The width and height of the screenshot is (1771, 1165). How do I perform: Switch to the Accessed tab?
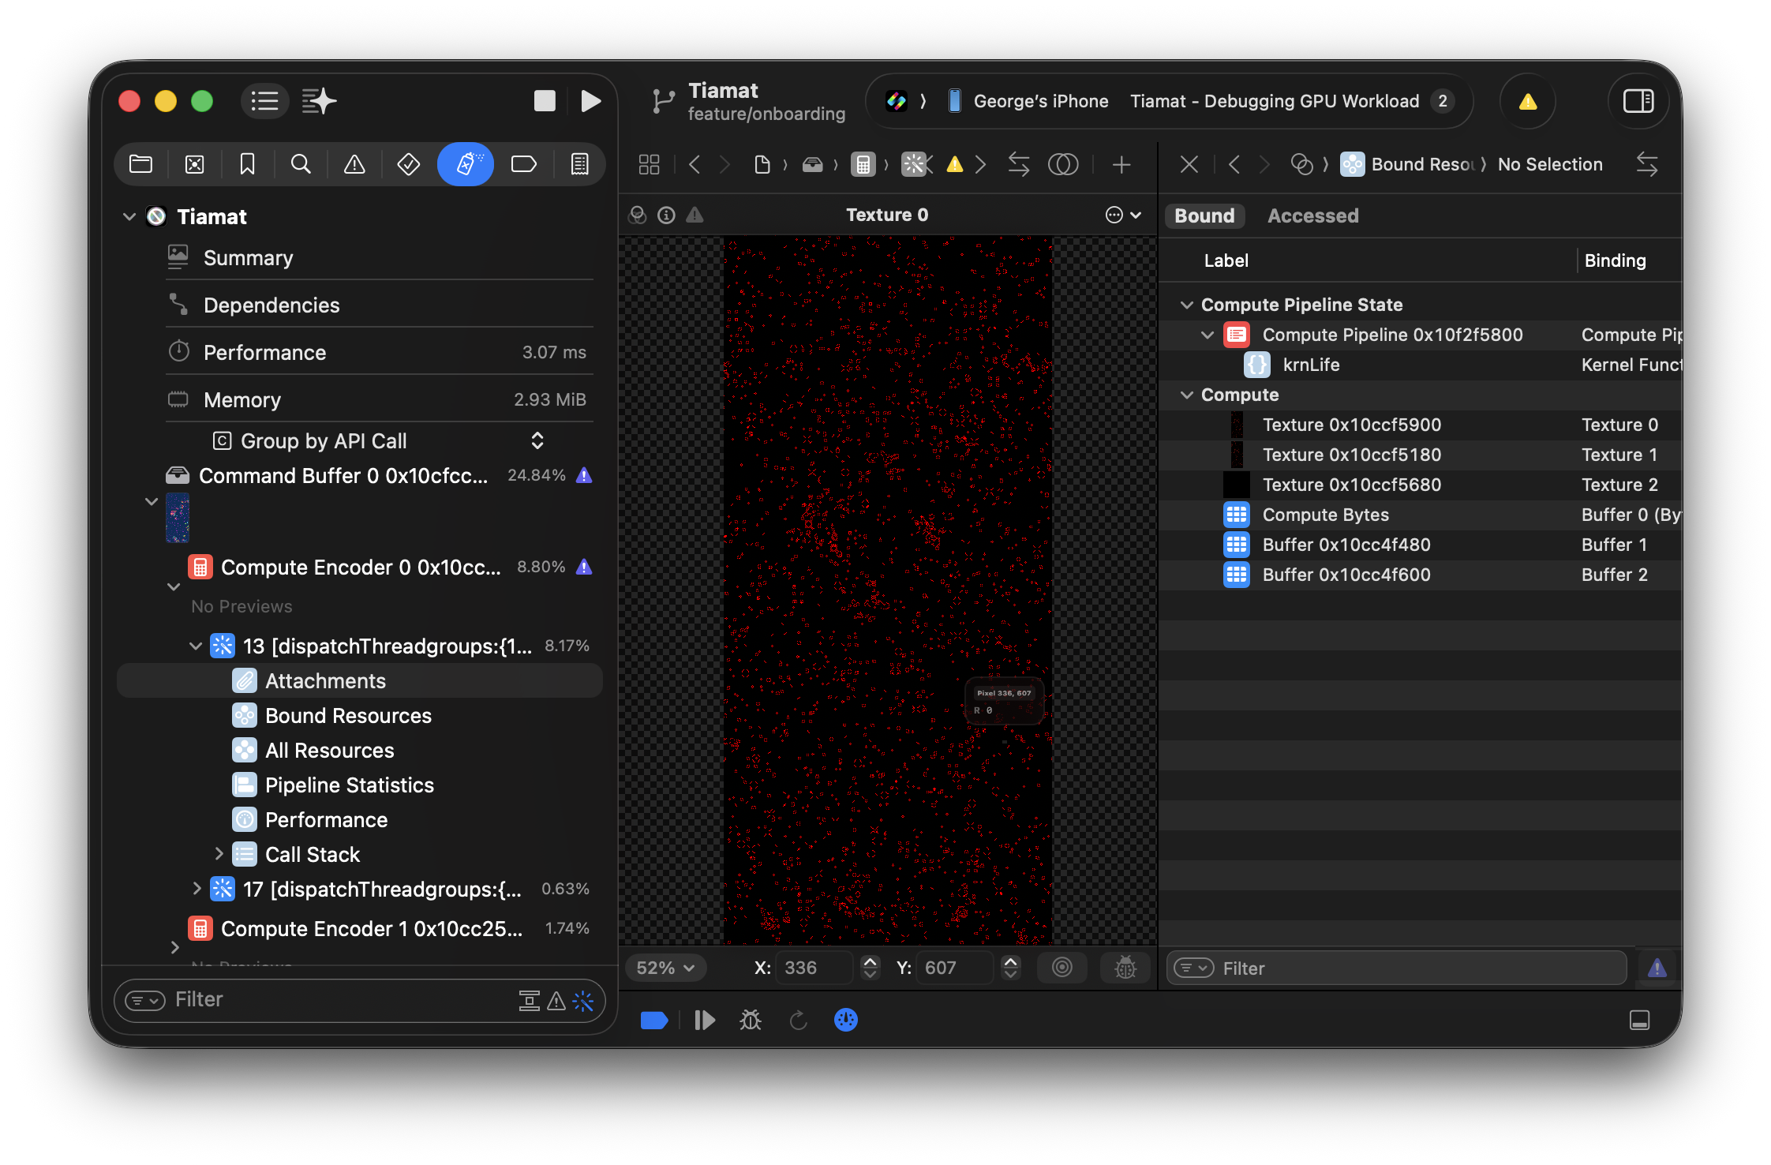pos(1312,215)
